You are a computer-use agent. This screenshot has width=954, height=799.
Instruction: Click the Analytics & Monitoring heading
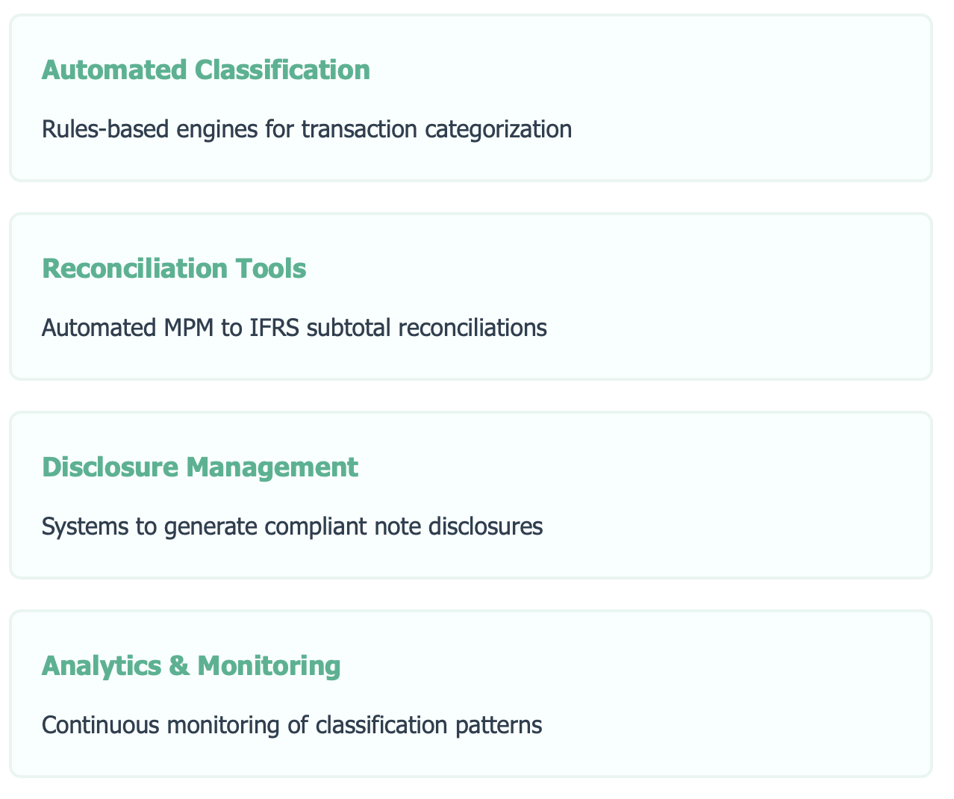(x=191, y=665)
